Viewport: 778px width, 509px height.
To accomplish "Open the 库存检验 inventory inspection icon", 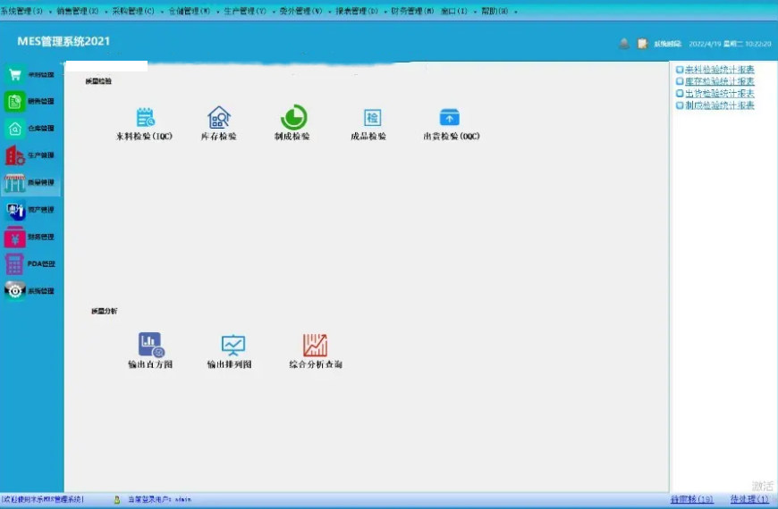I will click(219, 124).
